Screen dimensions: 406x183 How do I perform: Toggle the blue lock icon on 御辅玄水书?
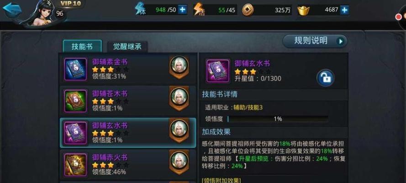tap(326, 78)
